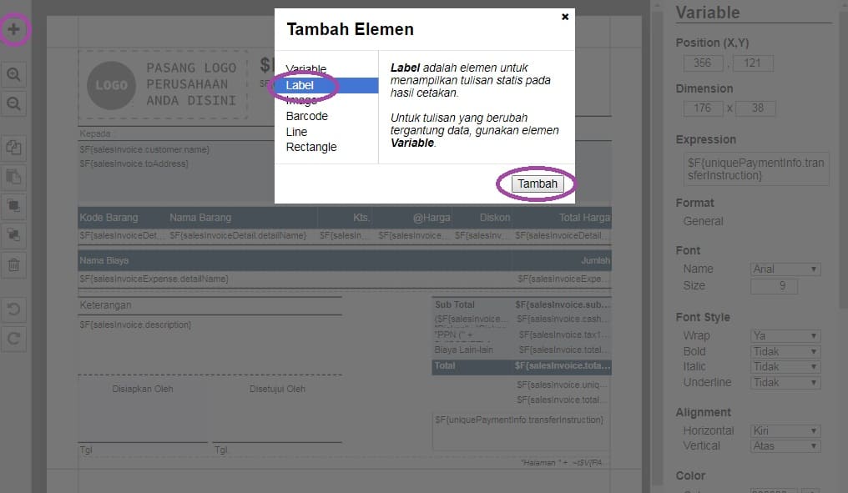Open the Font Name dropdown

coord(785,269)
